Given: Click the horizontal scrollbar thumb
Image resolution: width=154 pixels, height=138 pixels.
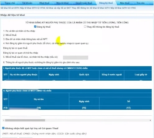Looking at the screenshot, I should pyautogui.click(x=25, y=120).
